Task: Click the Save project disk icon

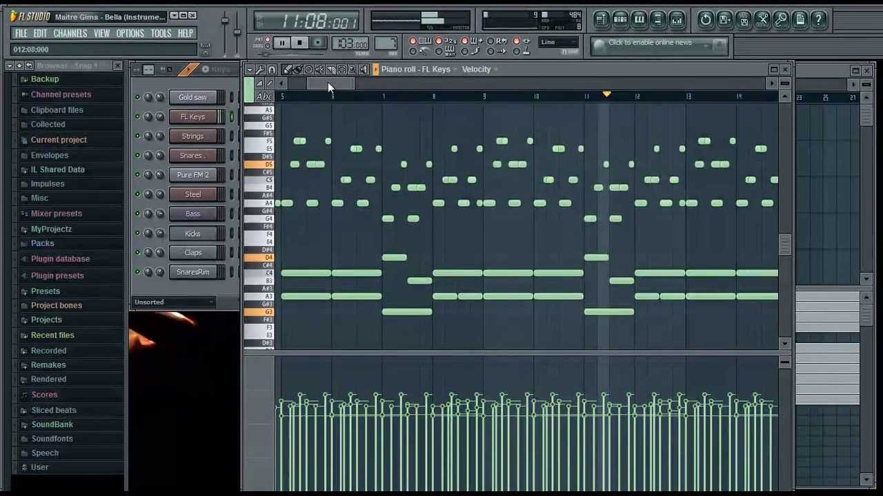Action: 744,19
